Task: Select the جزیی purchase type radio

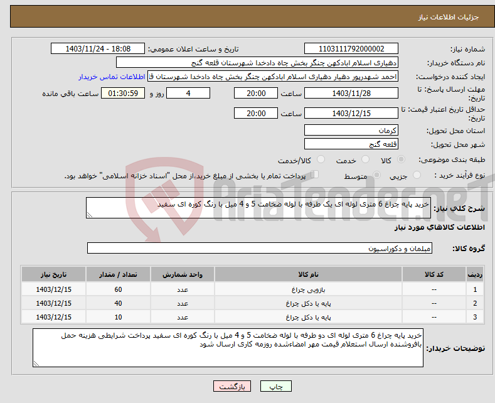Action: 417,175
